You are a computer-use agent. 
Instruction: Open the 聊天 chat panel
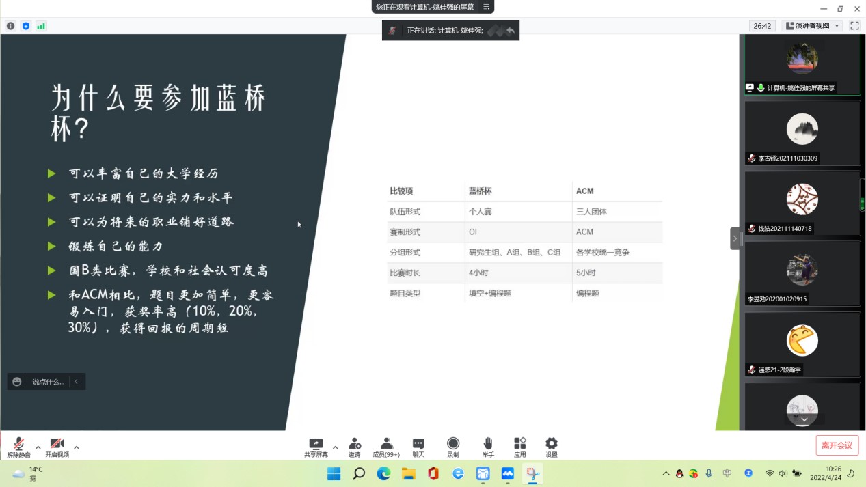[x=418, y=447]
